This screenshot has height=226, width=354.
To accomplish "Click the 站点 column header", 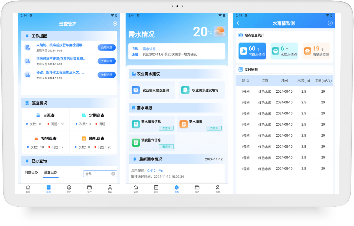I will coord(245,81).
